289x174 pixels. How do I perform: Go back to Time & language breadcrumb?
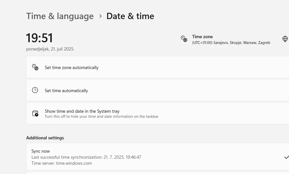pos(60,16)
